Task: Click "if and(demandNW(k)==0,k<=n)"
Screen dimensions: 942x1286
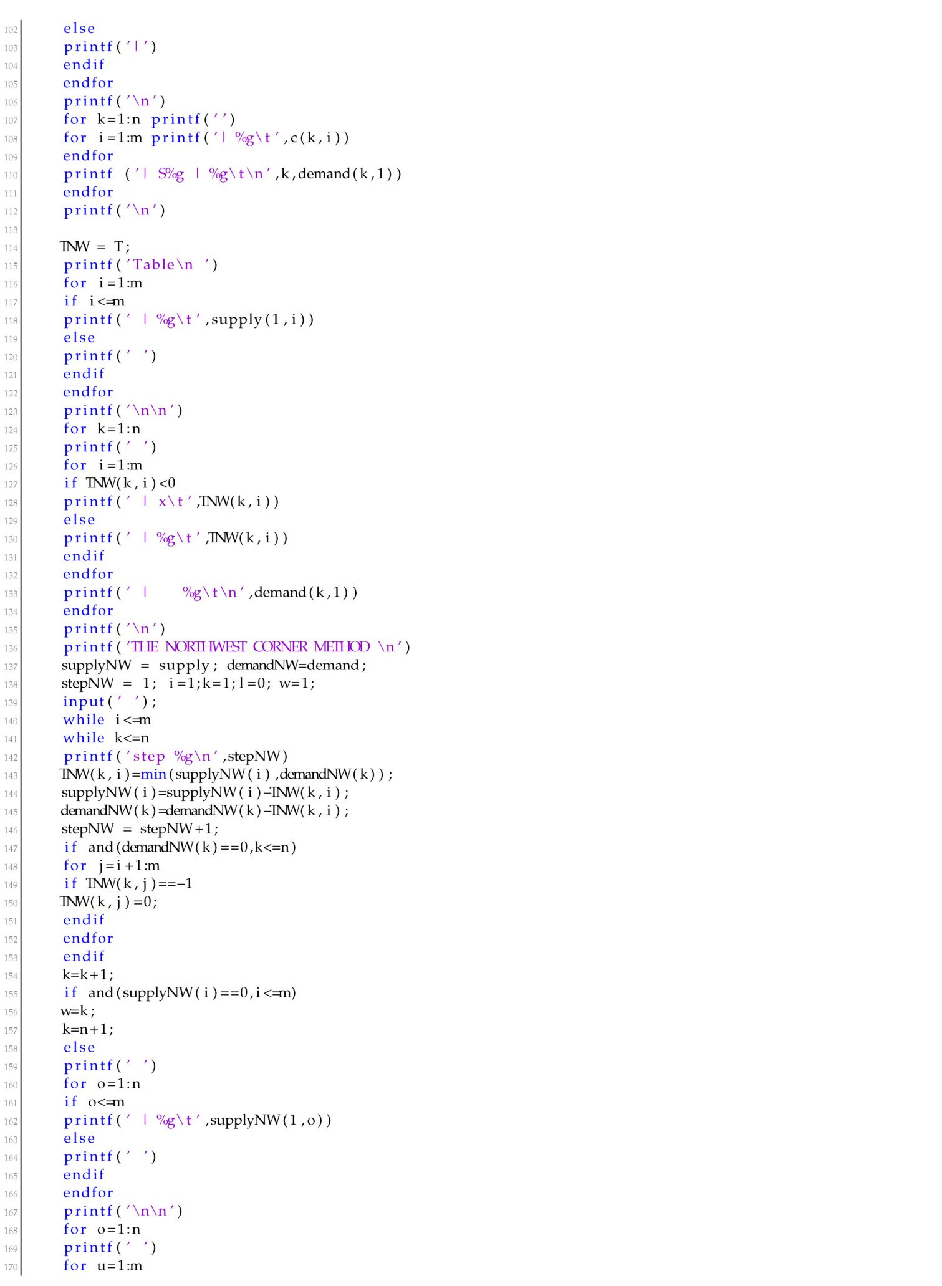Action: [x=180, y=848]
